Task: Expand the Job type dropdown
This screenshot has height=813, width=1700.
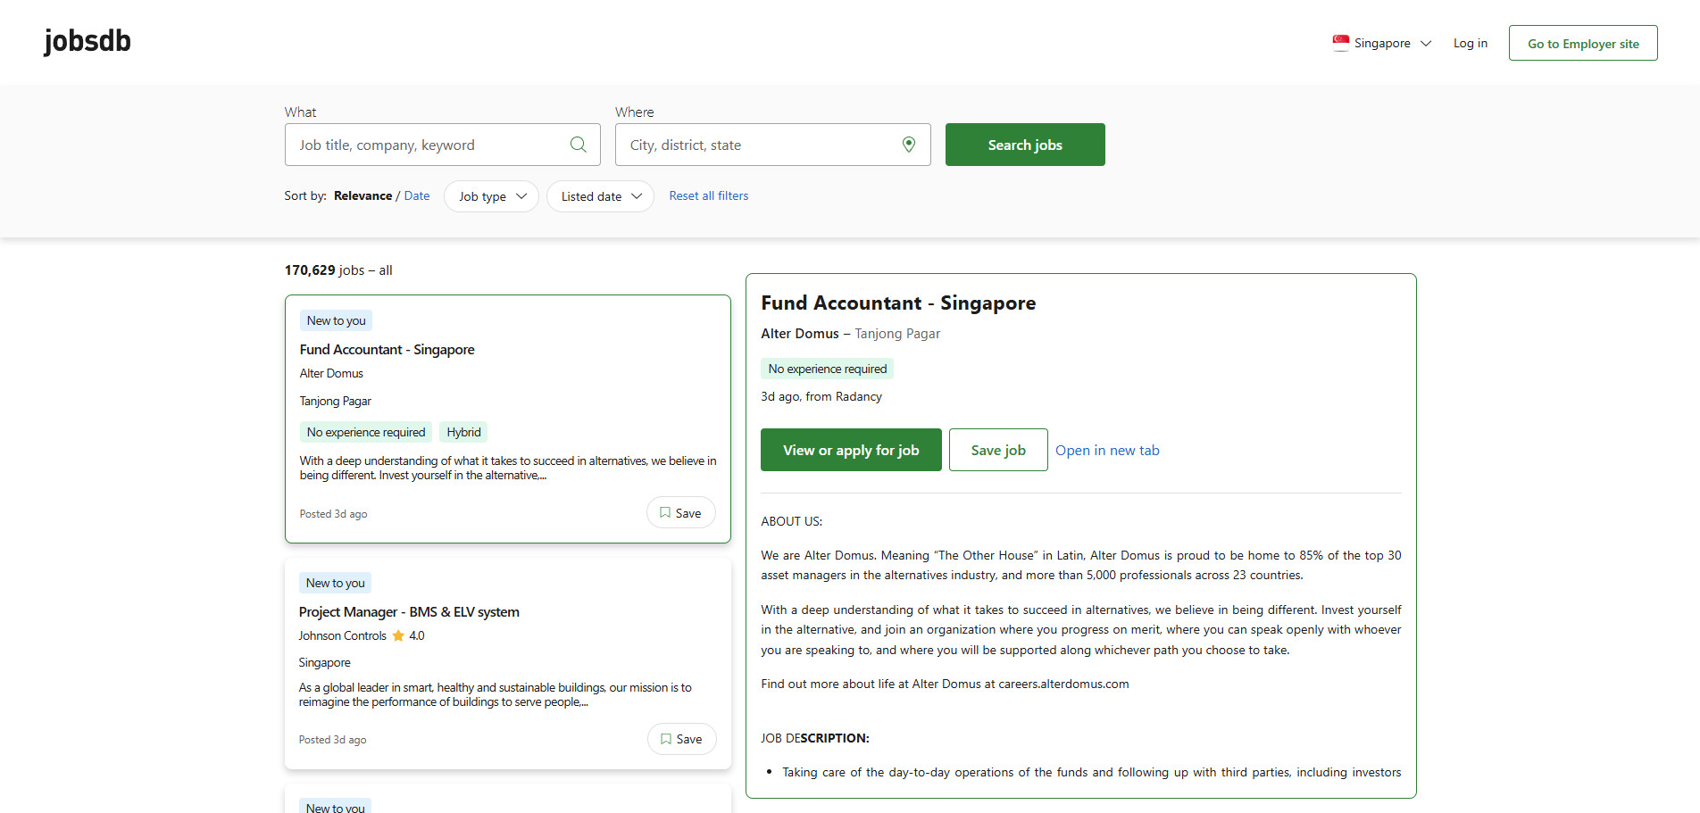Action: (491, 196)
